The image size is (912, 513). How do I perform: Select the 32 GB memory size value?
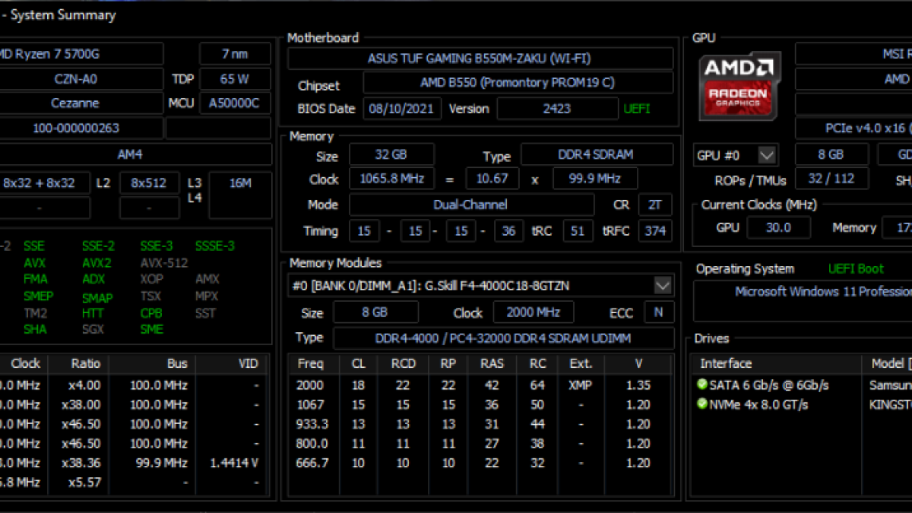click(391, 154)
